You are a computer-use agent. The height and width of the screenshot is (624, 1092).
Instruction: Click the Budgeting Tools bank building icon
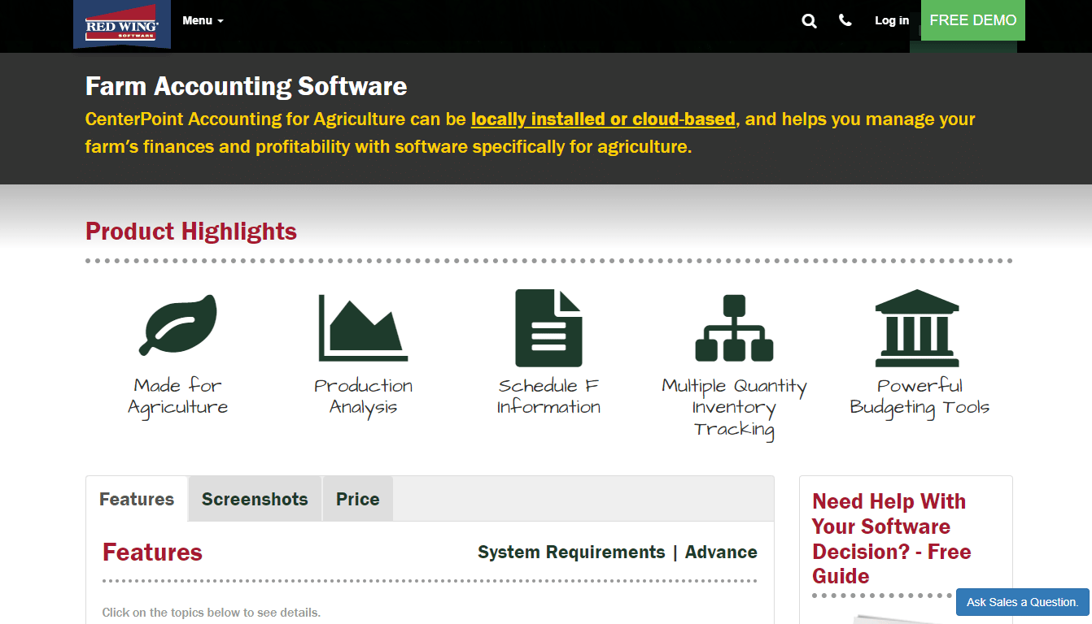(x=918, y=327)
